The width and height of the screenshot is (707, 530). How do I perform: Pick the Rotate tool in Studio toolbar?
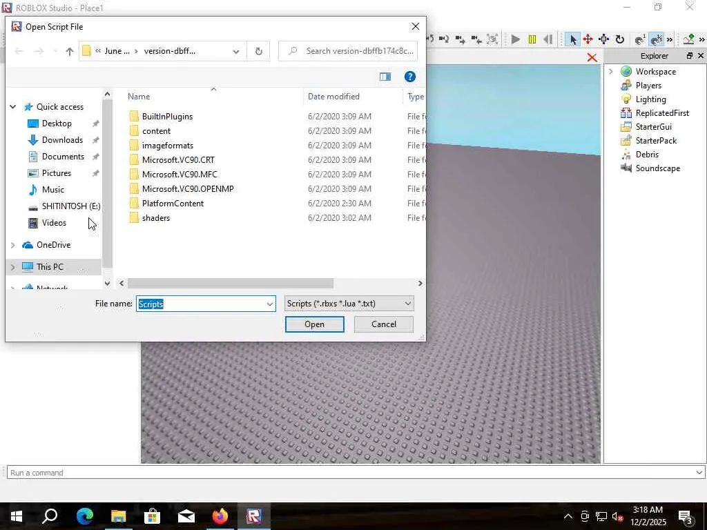pos(620,39)
